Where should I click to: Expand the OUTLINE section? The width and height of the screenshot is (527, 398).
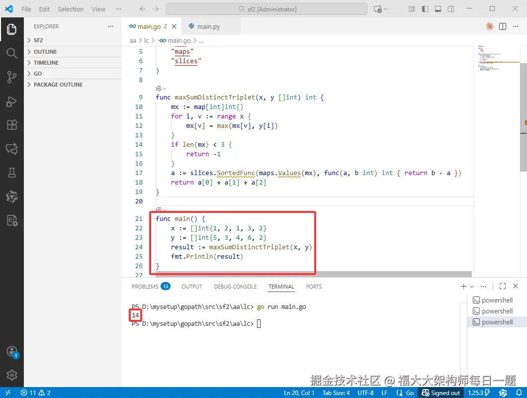click(x=73, y=51)
